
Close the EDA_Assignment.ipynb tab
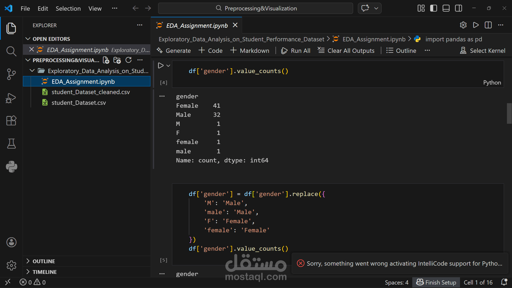(x=235, y=25)
